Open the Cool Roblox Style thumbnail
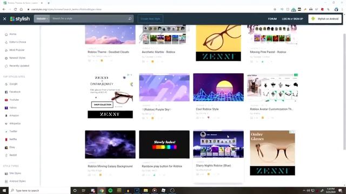 coord(218,87)
